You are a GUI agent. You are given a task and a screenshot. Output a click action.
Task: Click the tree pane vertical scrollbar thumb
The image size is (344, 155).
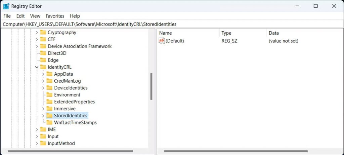coord(151,86)
